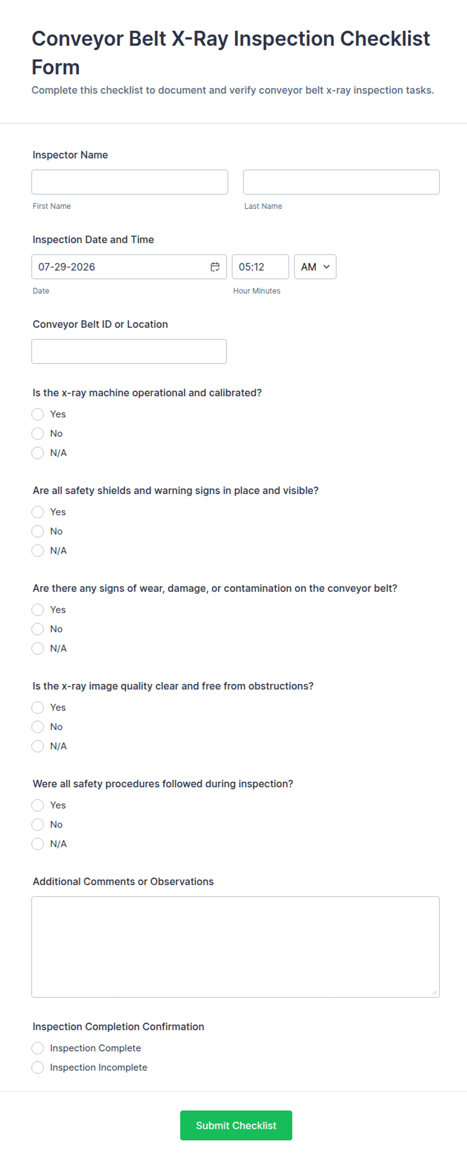Select N/A for x-ray machine calibrated
467x1165 pixels.
[38, 453]
